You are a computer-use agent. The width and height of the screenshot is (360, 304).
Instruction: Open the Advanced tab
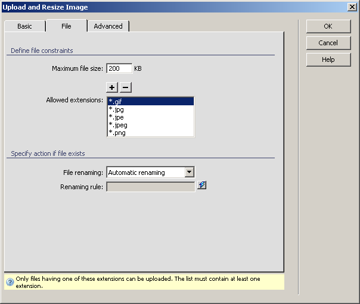(x=108, y=26)
